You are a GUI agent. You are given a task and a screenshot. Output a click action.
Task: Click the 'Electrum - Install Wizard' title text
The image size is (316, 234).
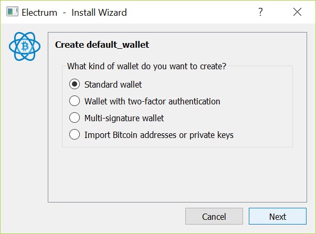[74, 12]
